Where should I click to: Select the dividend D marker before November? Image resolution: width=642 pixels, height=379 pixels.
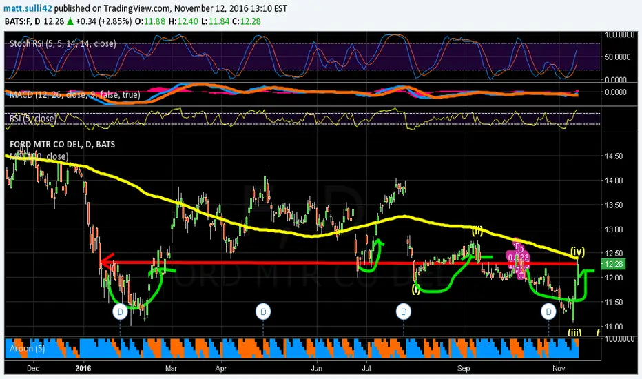click(548, 311)
